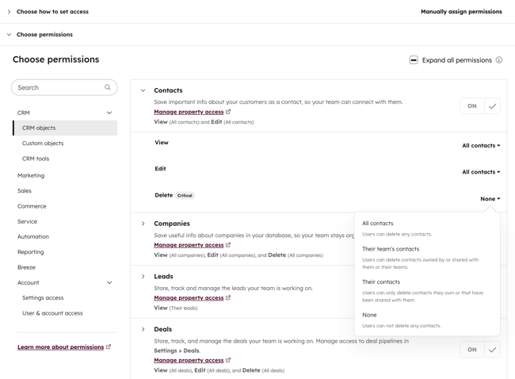Image resolution: width=515 pixels, height=379 pixels.
Task: Click the info icon beside Expand all permissions
Action: (499, 60)
